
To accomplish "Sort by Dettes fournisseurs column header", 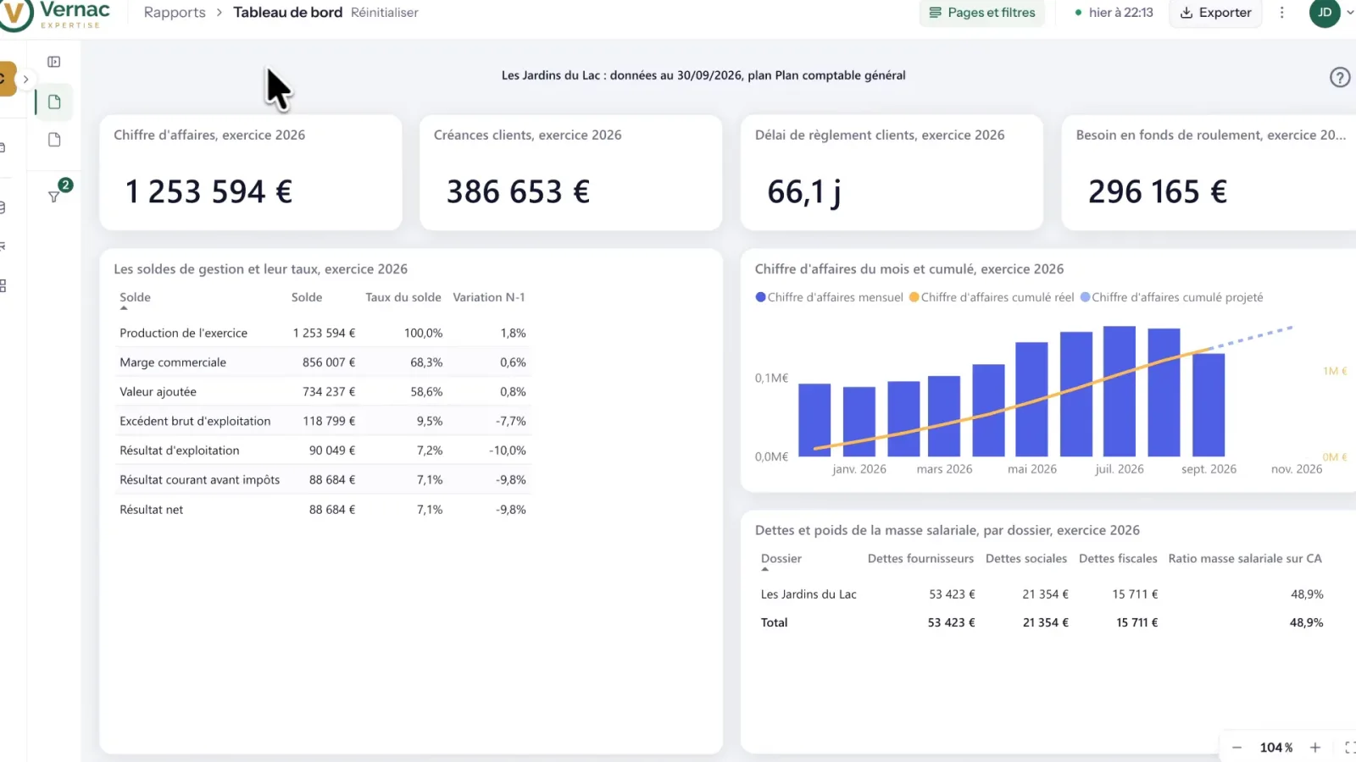I will (920, 559).
